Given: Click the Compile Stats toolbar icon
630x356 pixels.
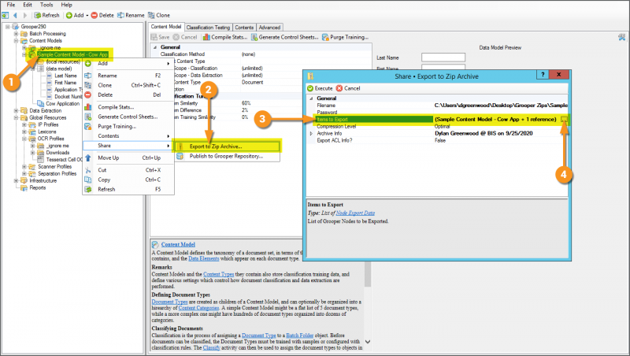Looking at the screenshot, I should click(206, 37).
